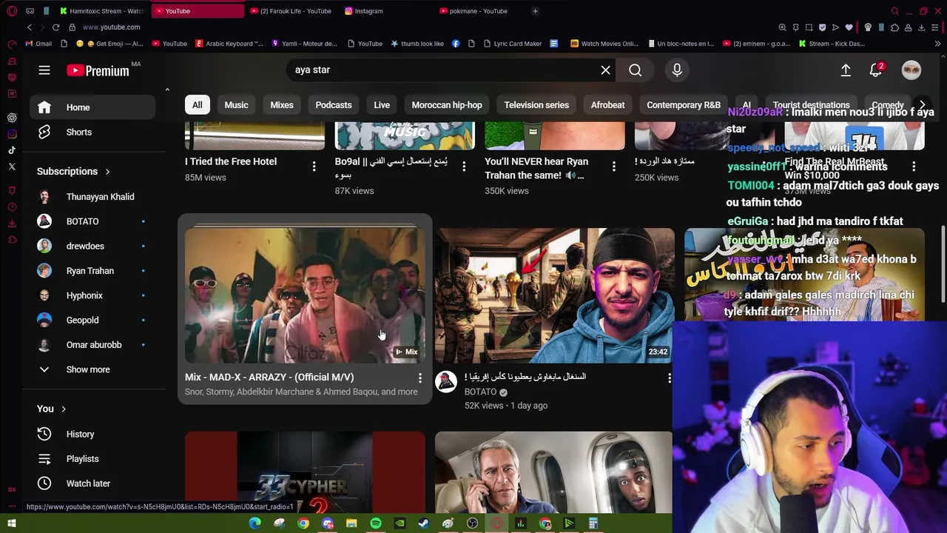Select the Afrobeat filter chip

click(x=607, y=105)
